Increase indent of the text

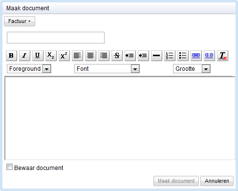click(130, 56)
